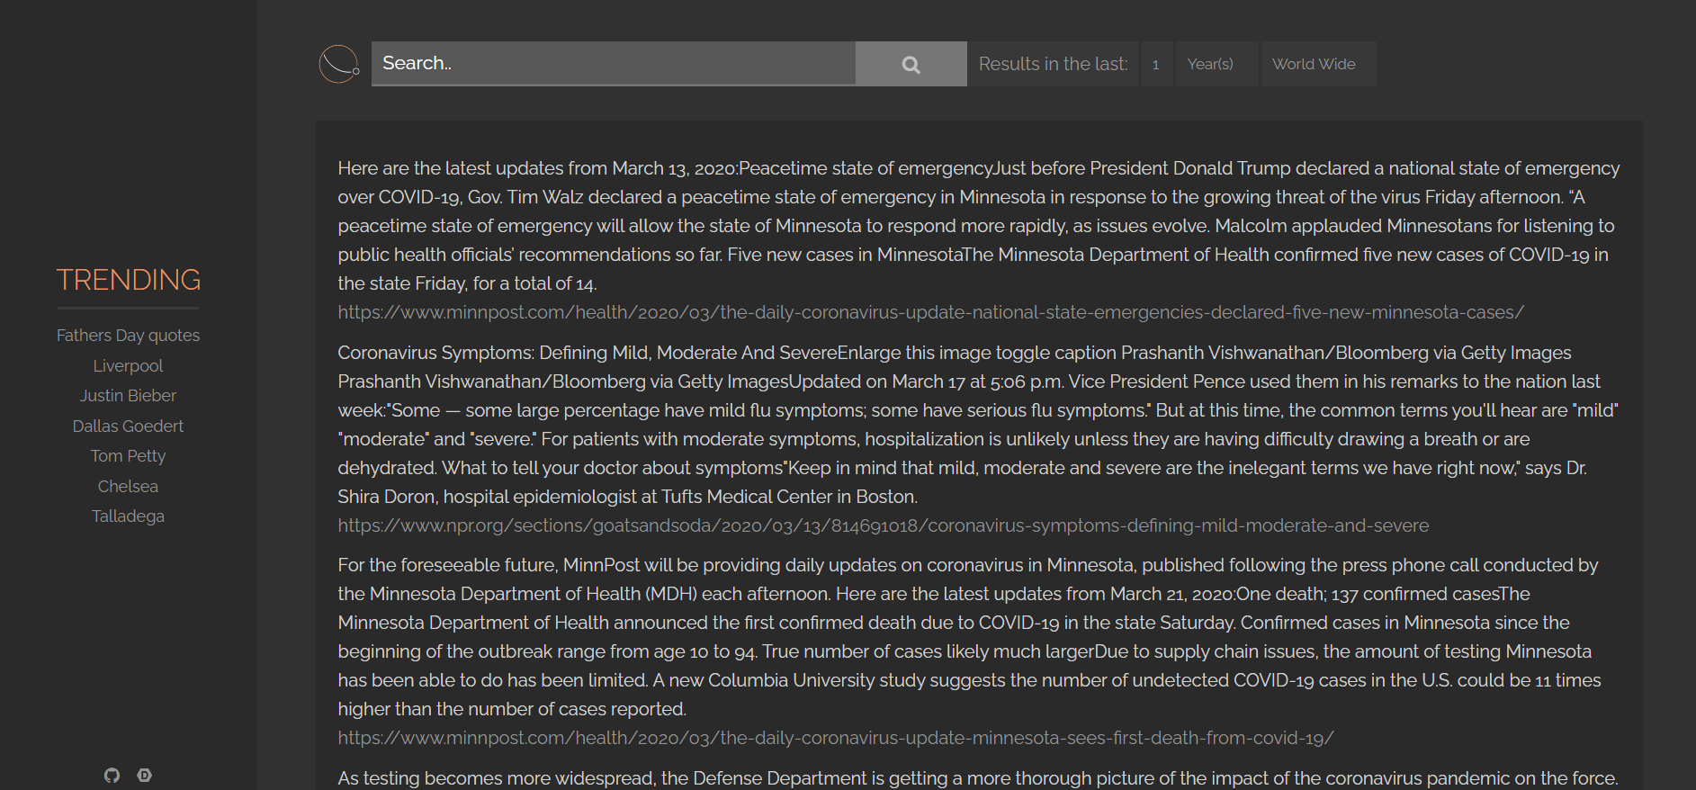Open the minnpost national-state-emergencies link

click(x=930, y=312)
